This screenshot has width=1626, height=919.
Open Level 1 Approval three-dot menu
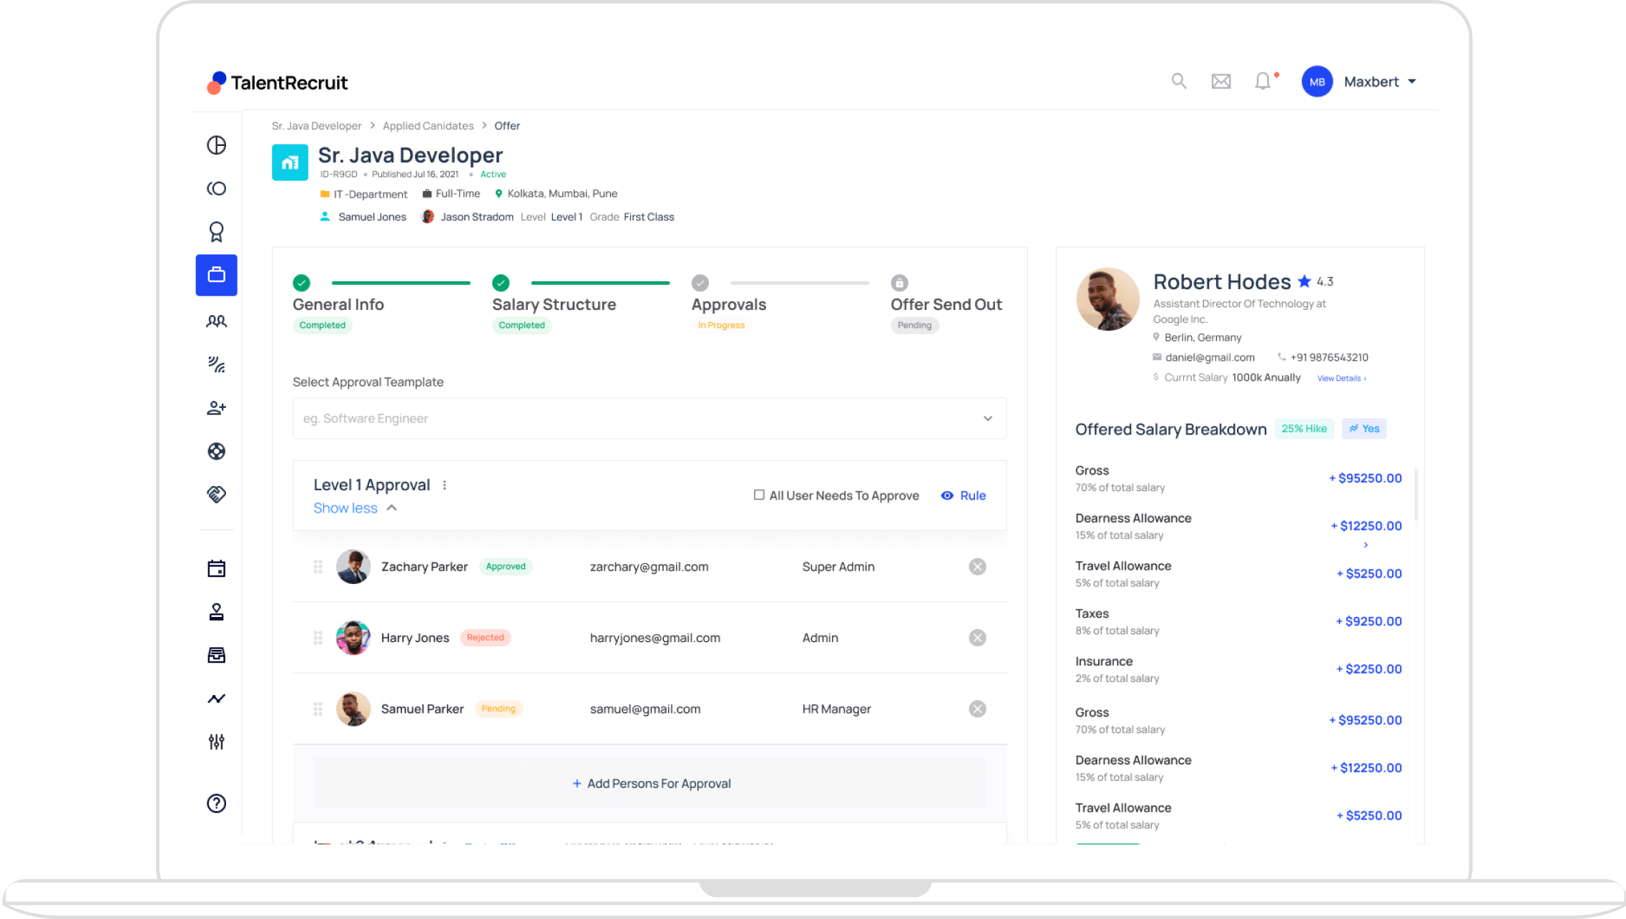tap(444, 485)
